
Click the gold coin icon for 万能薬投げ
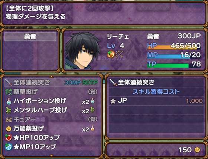tap(9, 129)
